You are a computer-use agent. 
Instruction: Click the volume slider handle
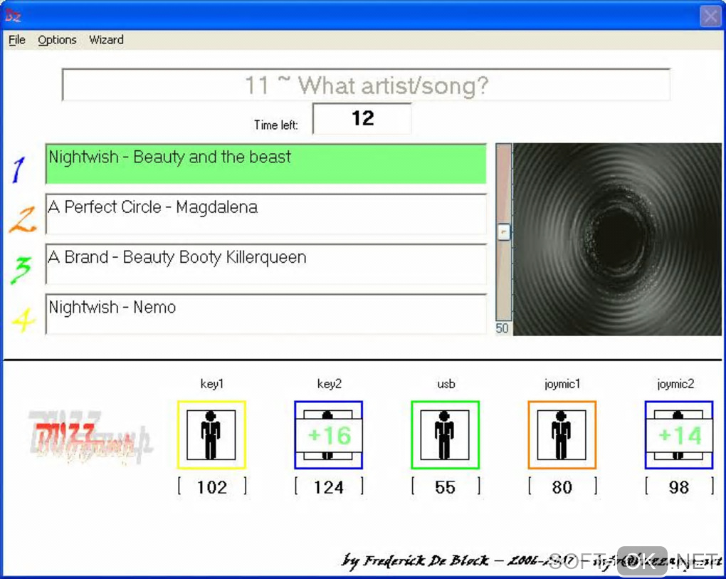pyautogui.click(x=504, y=231)
